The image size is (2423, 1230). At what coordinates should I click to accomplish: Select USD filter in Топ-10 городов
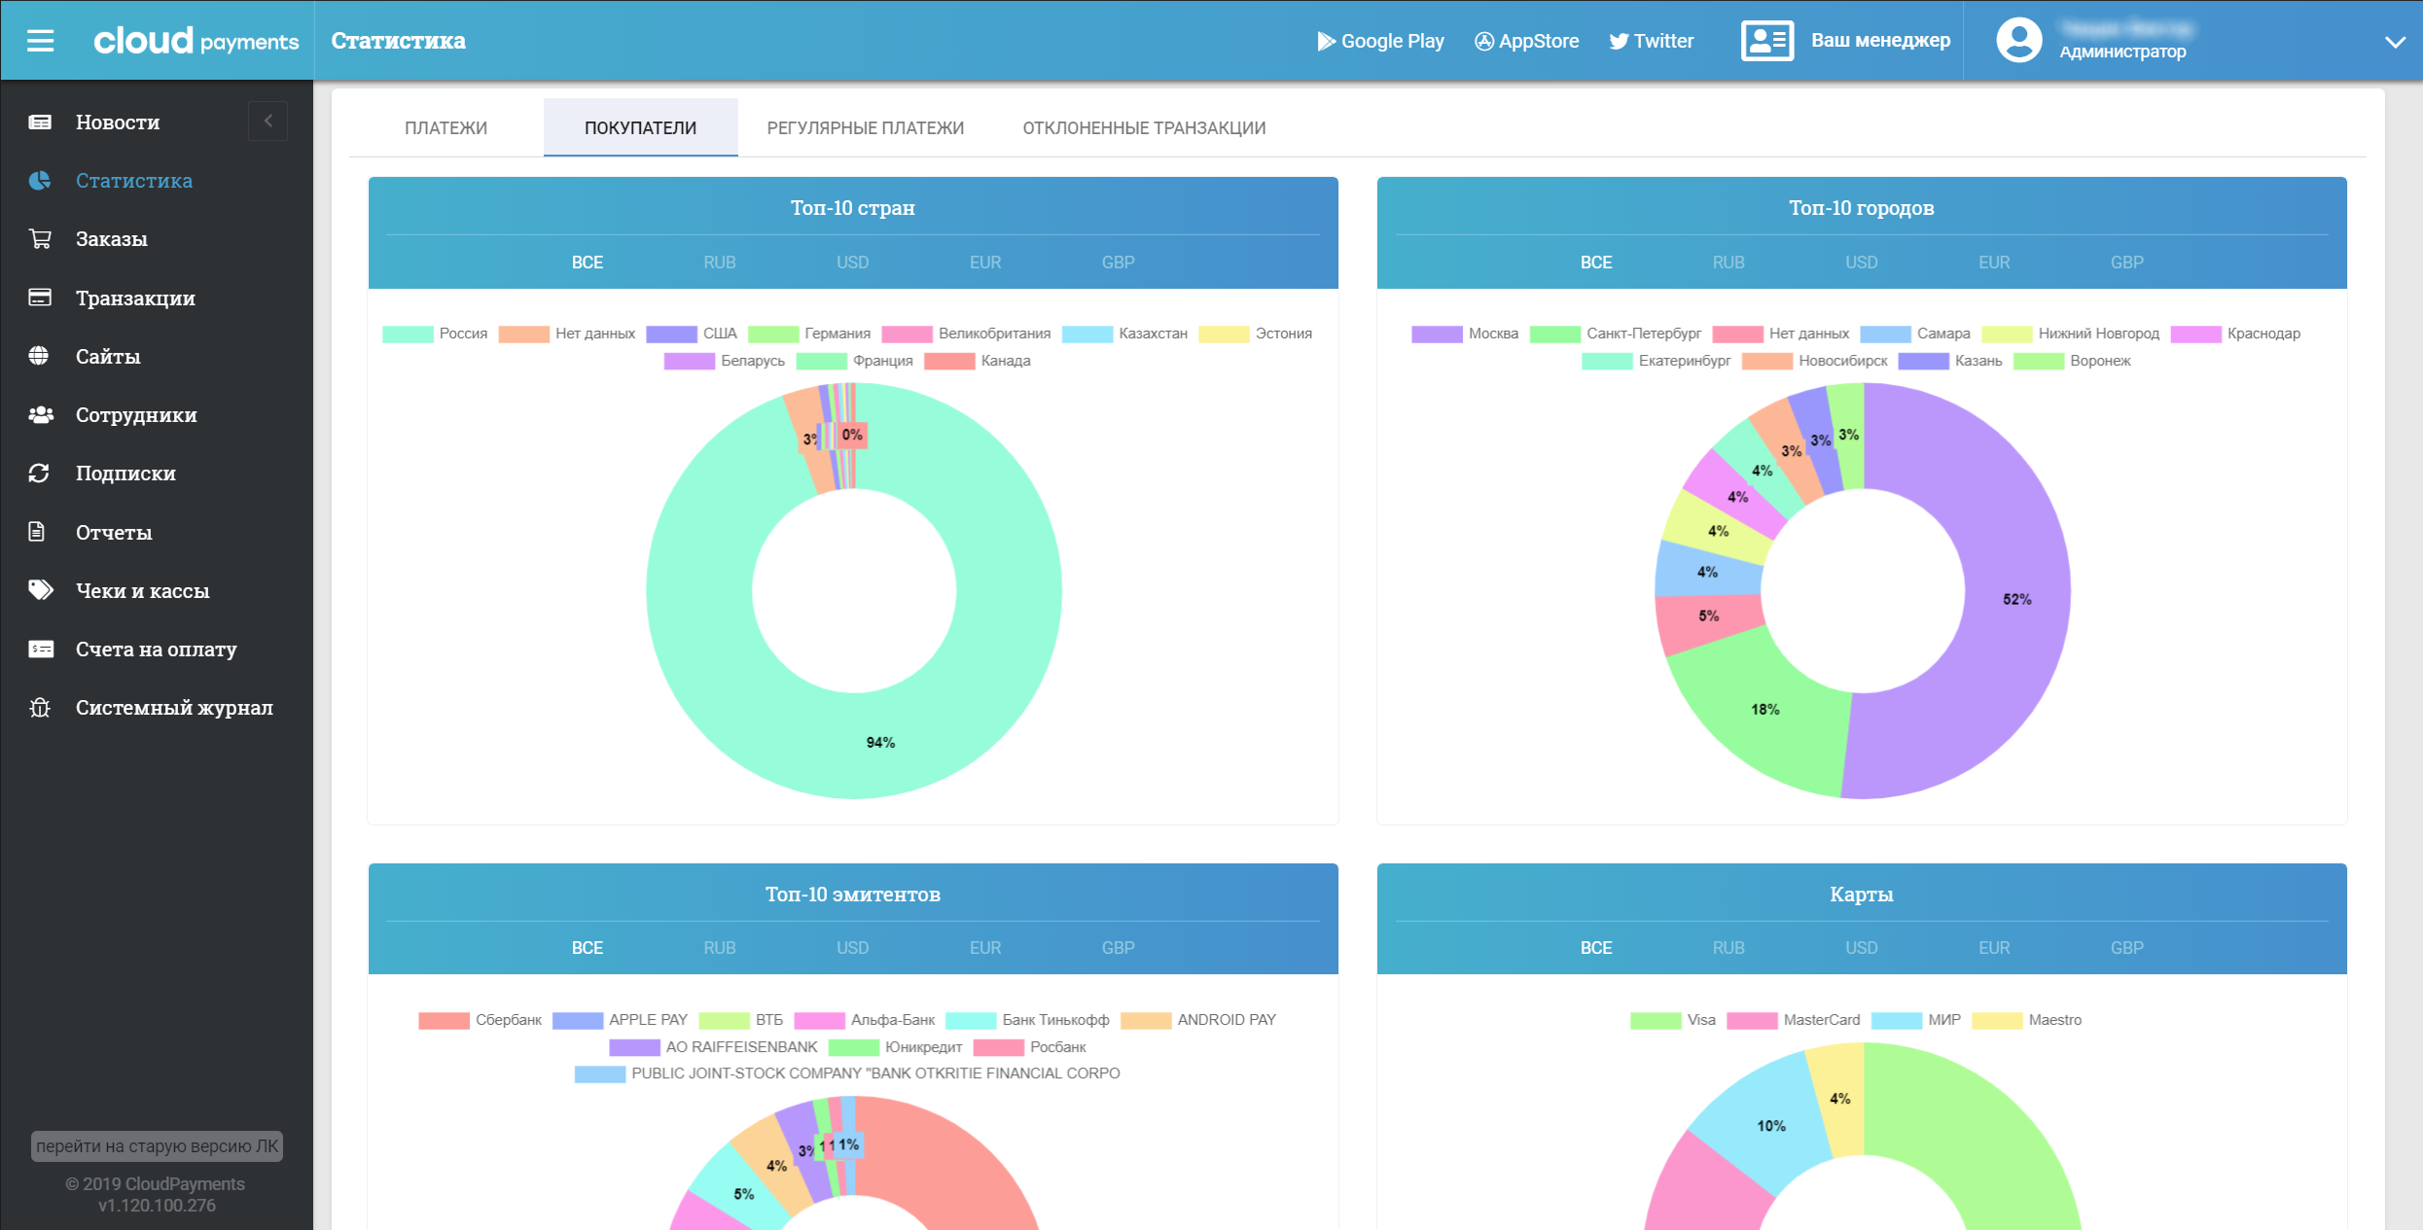(1862, 263)
